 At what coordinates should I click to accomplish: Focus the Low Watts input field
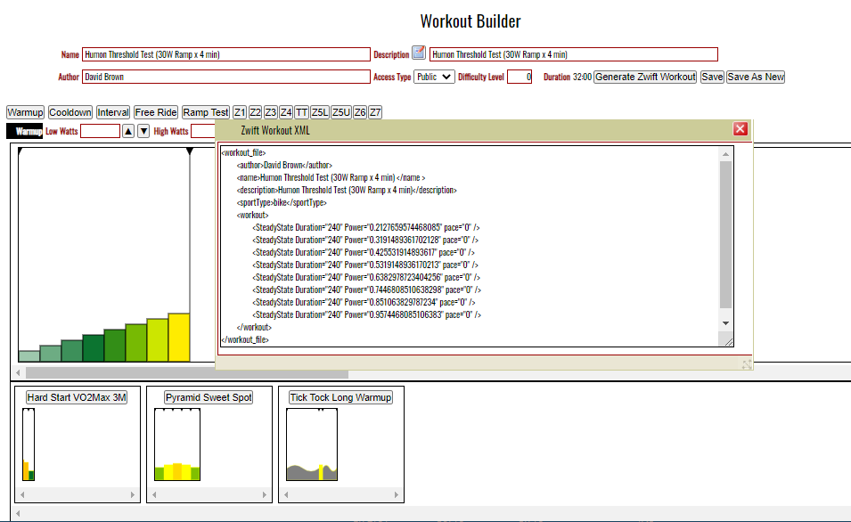coord(100,132)
